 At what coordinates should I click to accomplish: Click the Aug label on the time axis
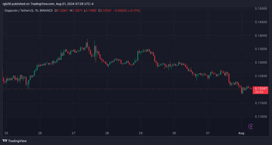point(241,133)
